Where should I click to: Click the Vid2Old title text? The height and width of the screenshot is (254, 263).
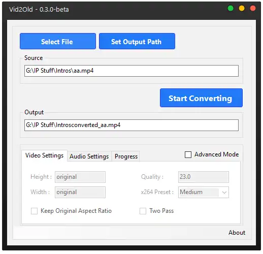pyautogui.click(x=39, y=10)
